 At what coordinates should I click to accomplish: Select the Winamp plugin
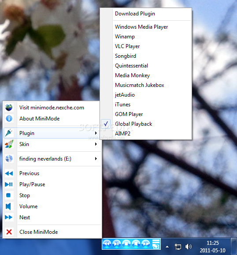click(146, 37)
